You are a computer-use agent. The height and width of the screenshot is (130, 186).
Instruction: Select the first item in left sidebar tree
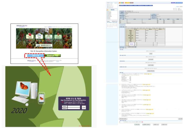(109, 11)
